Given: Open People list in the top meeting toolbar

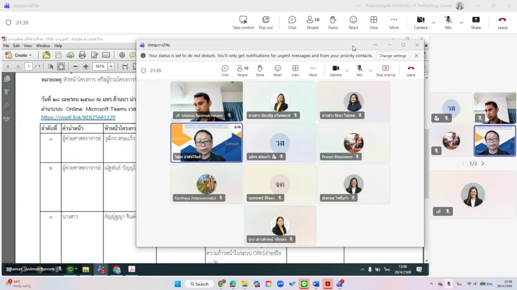Looking at the screenshot, I should [313, 23].
